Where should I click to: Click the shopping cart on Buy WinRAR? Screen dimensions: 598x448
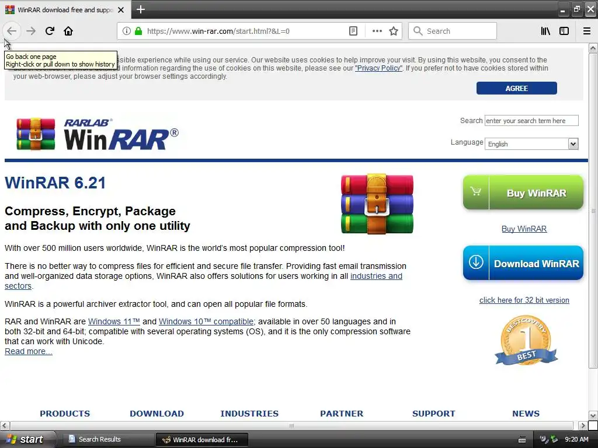(x=475, y=191)
